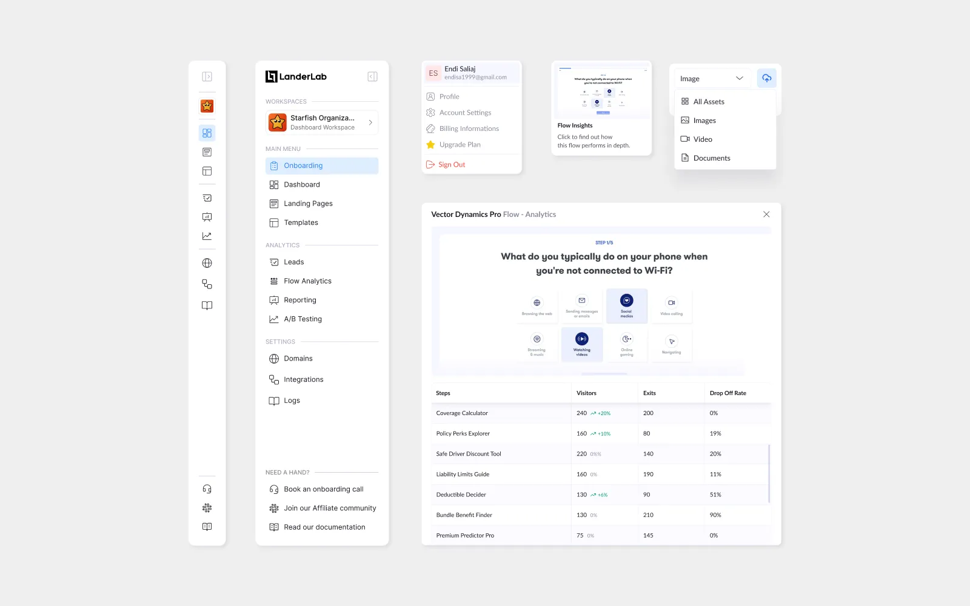Click the Integrations nodes icon in the collapsed rail
Image resolution: width=970 pixels, height=606 pixels.
pyautogui.click(x=207, y=284)
